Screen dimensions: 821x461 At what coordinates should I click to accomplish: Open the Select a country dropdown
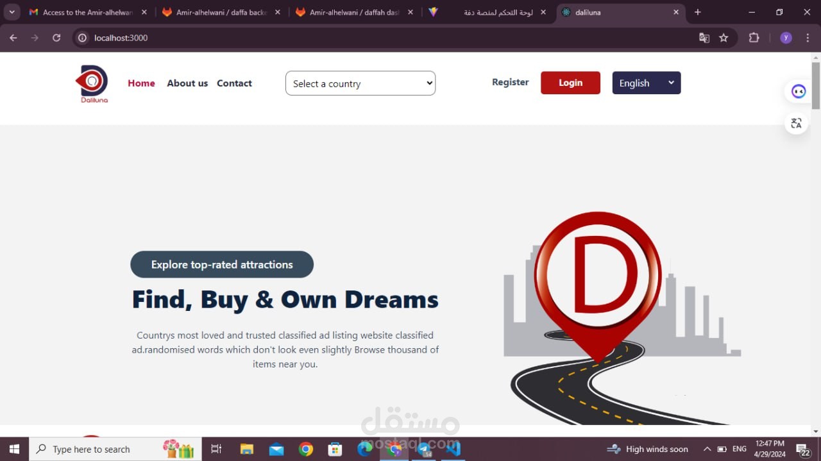point(360,83)
